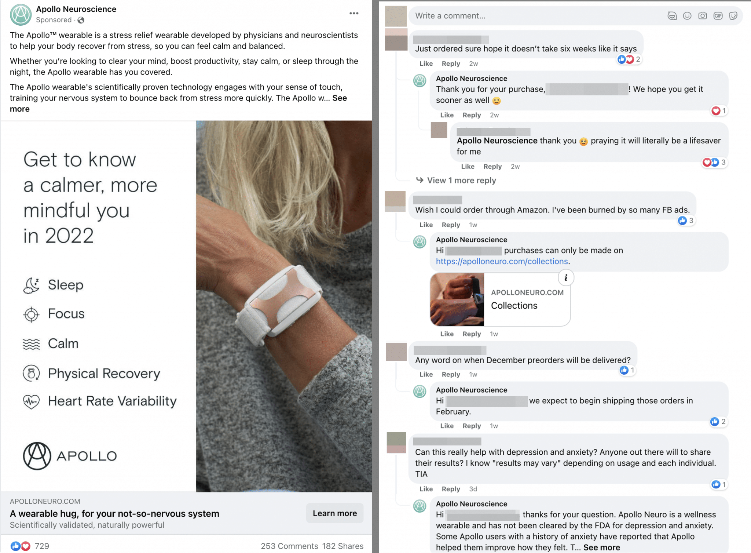The image size is (751, 553).
Task: Reply to the depression and anxiety question
Action: click(x=451, y=489)
